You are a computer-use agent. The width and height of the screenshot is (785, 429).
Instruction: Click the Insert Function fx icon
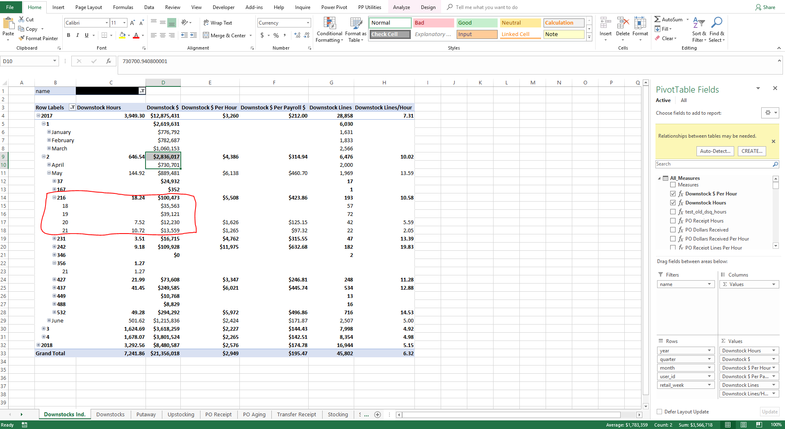[x=108, y=61]
